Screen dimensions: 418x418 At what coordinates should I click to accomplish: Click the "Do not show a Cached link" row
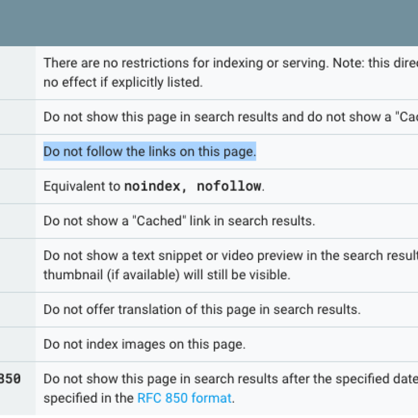[179, 221]
